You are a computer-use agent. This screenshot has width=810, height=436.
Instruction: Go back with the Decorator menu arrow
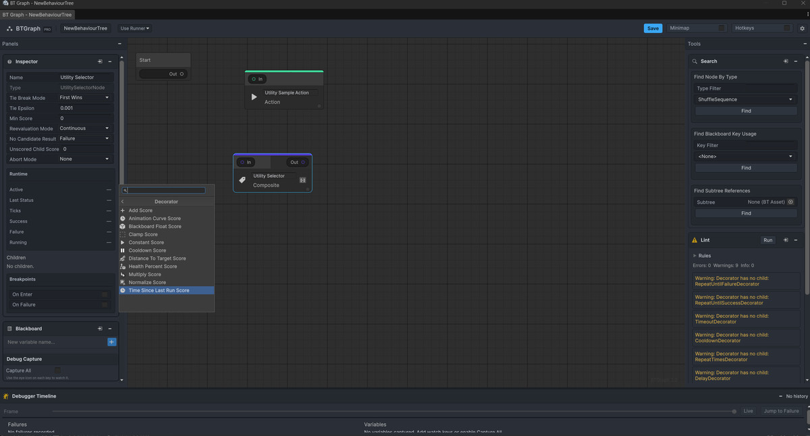[123, 202]
